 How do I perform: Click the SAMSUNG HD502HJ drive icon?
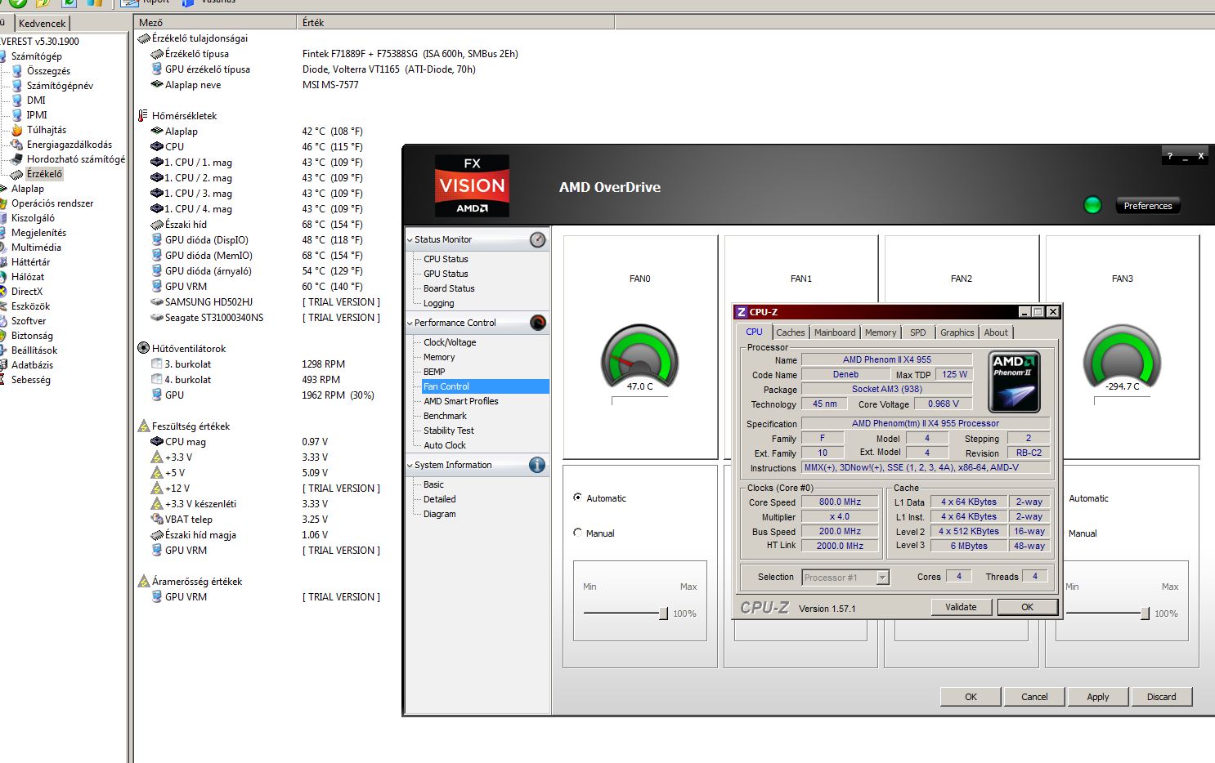[x=157, y=302]
